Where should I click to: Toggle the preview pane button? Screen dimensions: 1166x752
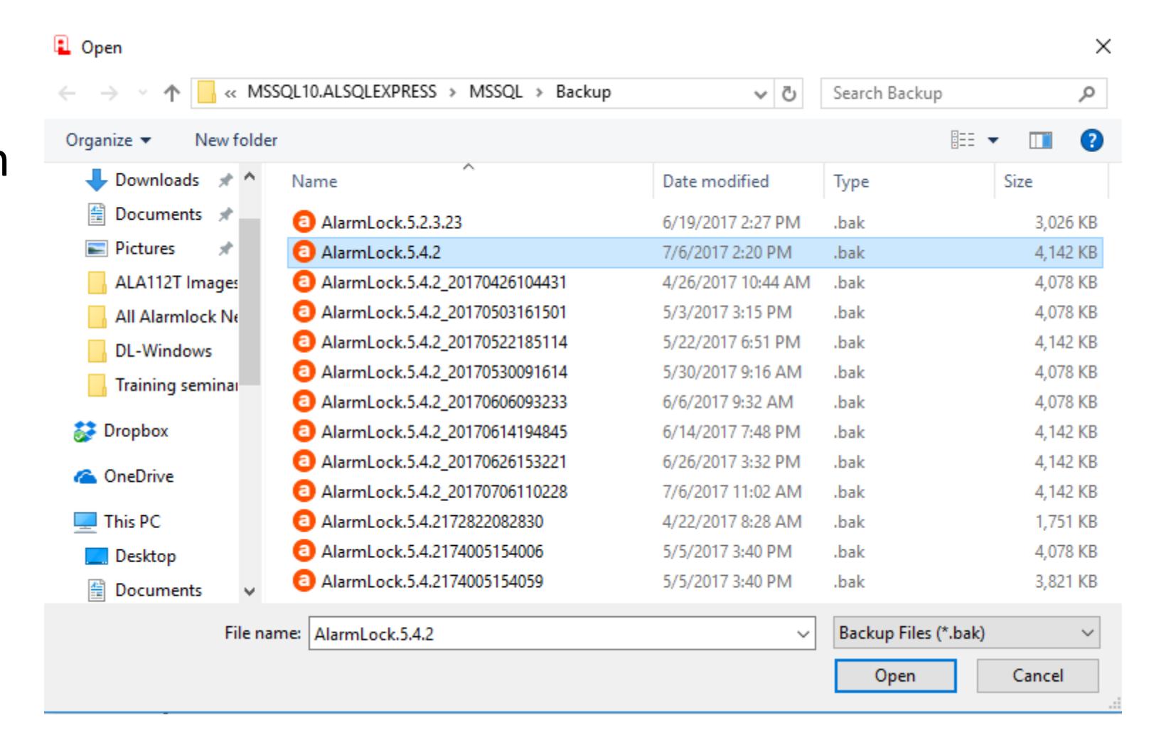(x=1040, y=140)
